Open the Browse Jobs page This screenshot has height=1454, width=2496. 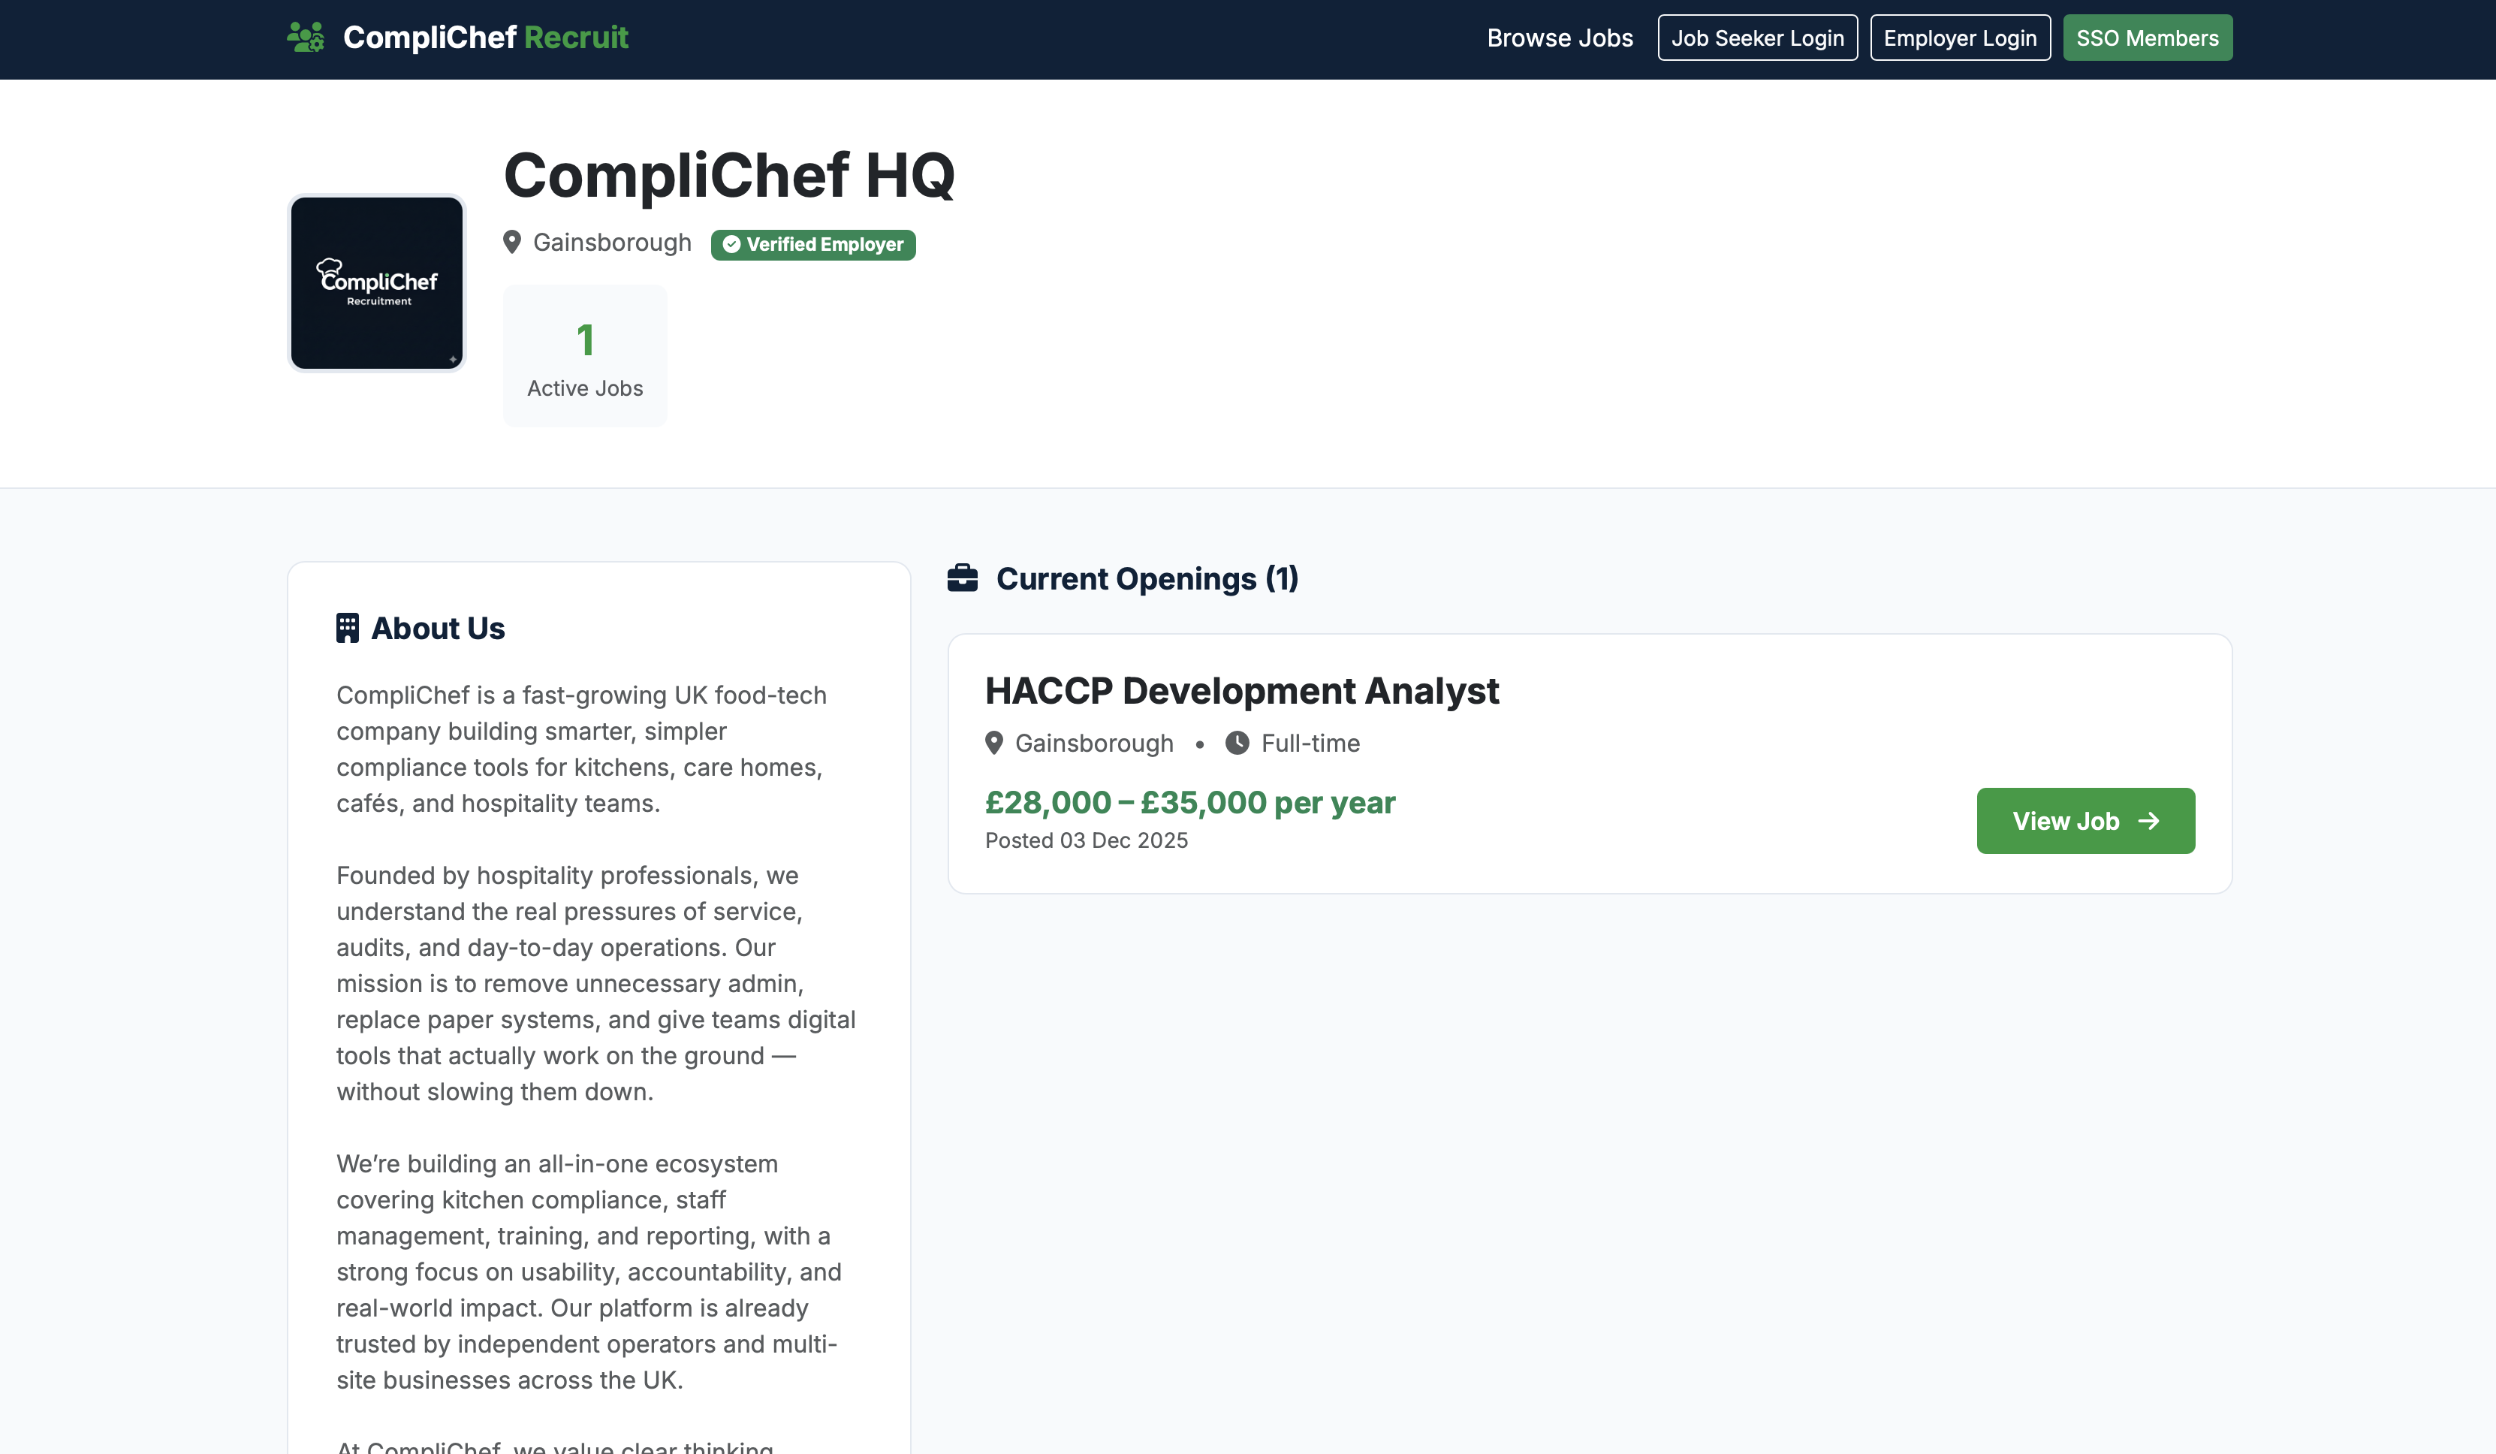[x=1559, y=38]
